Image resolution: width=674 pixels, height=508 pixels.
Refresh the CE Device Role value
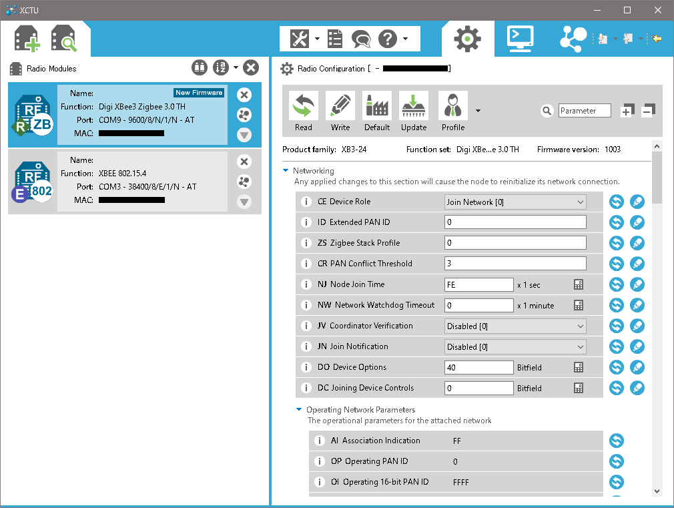point(617,202)
